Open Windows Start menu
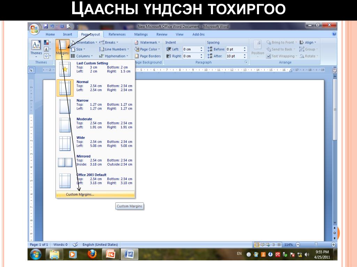 [x=36, y=254]
